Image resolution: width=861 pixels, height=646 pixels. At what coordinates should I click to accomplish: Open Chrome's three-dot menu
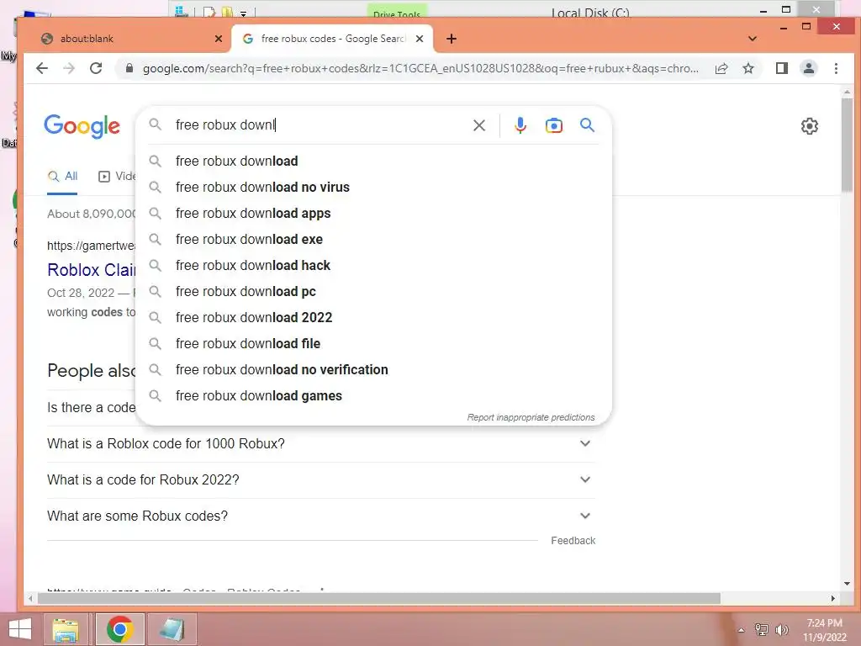point(836,68)
